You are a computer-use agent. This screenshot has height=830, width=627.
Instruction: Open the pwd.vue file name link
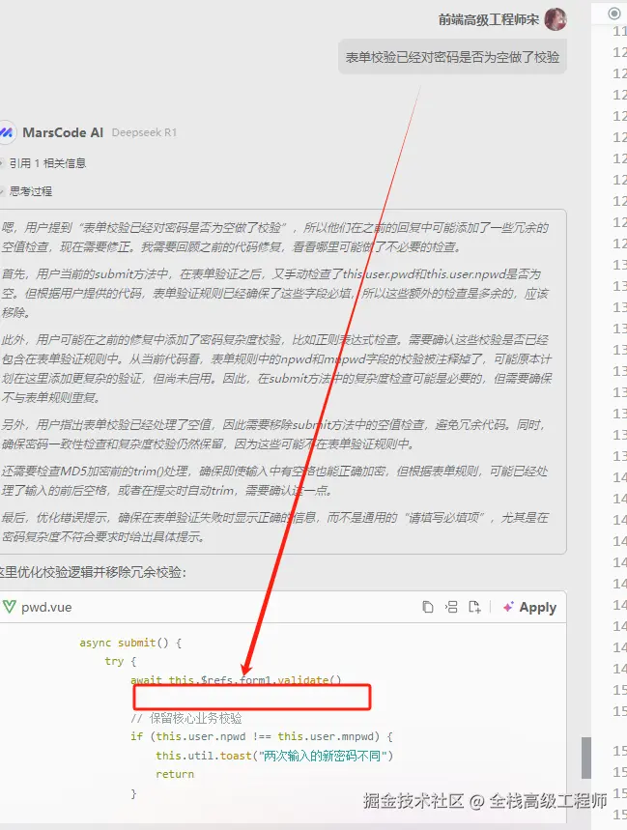click(46, 607)
